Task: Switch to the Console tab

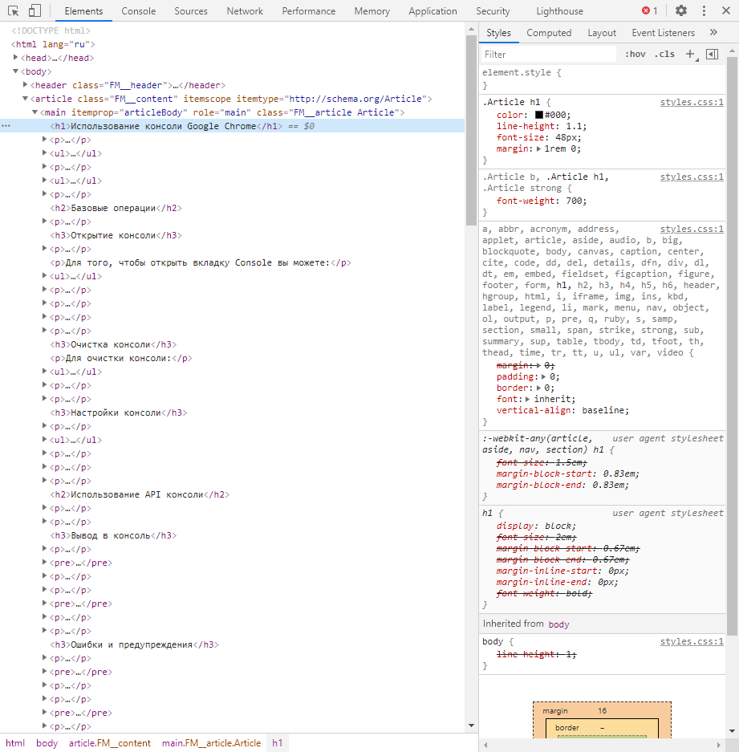Action: pos(139,11)
